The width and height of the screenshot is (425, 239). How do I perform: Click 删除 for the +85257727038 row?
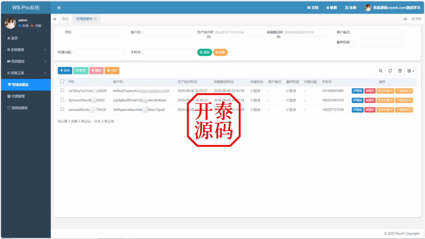370,110
